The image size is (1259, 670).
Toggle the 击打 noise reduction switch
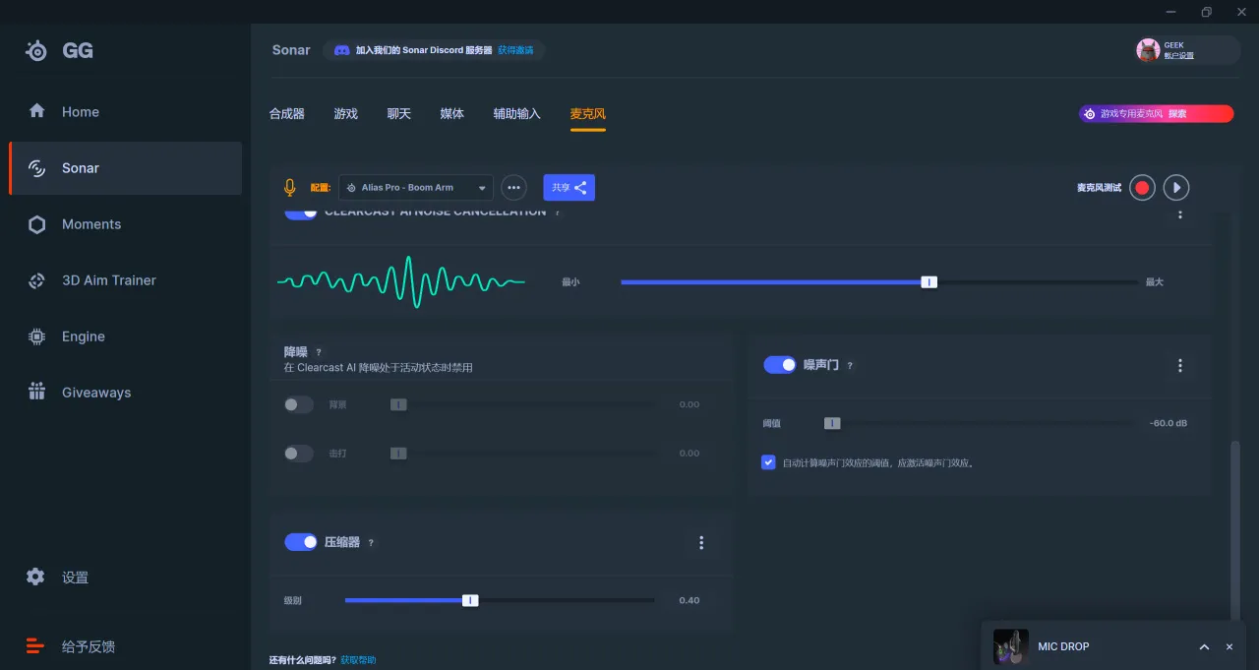299,454
